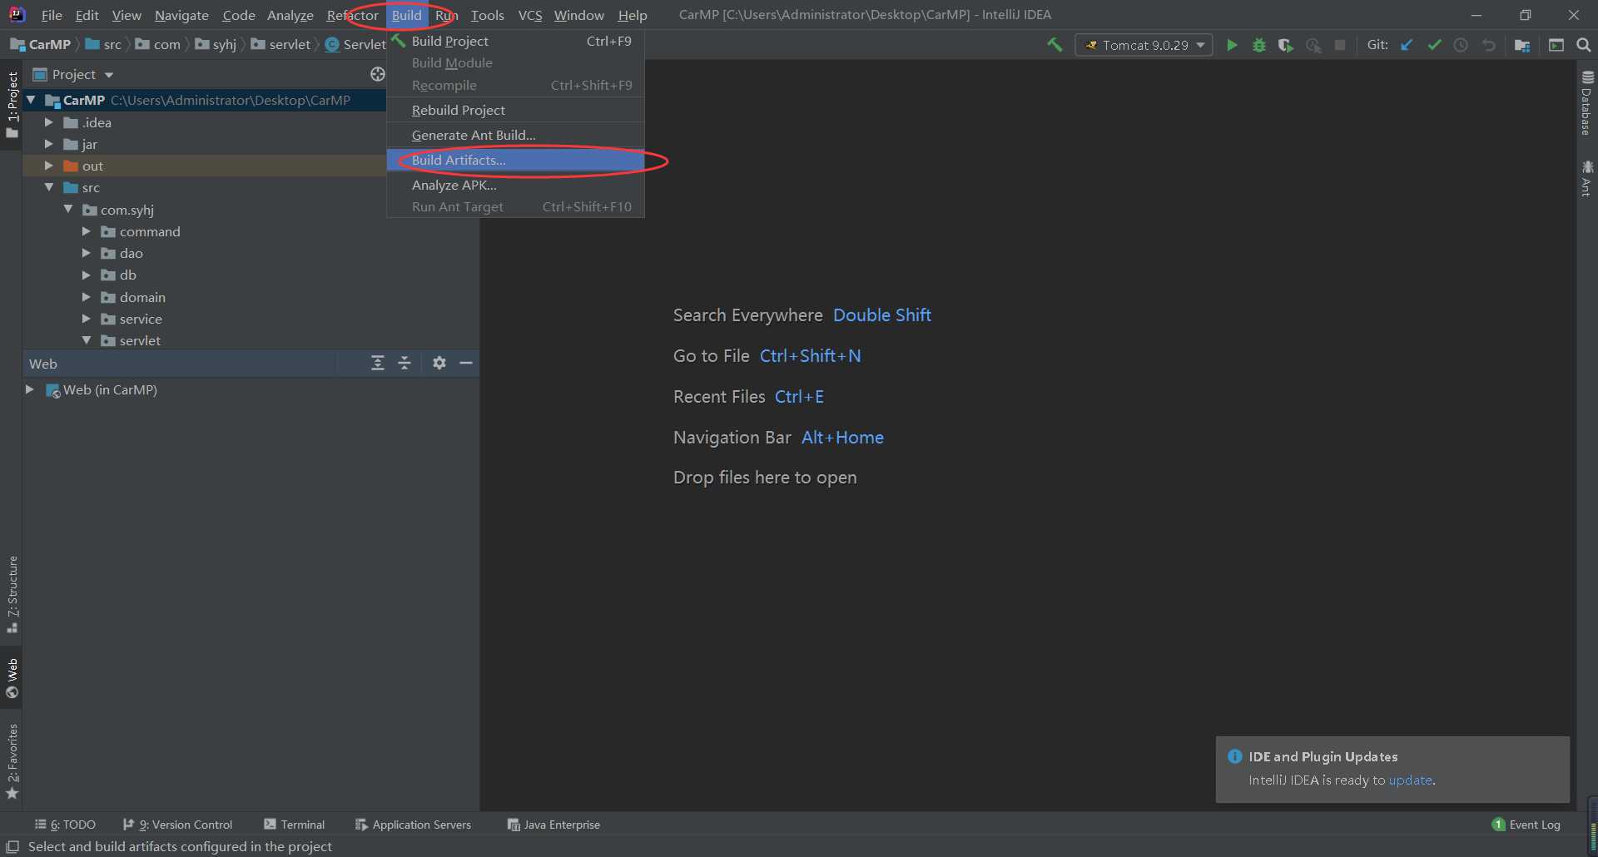Open the 2: Favorites side tab
The image size is (1598, 857).
coord(12,761)
